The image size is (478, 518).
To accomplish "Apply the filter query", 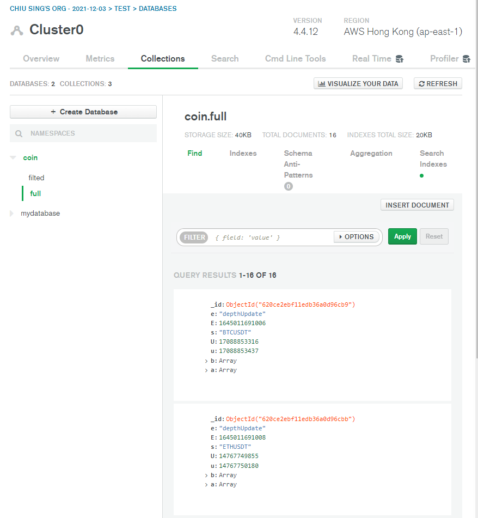I will pyautogui.click(x=402, y=236).
